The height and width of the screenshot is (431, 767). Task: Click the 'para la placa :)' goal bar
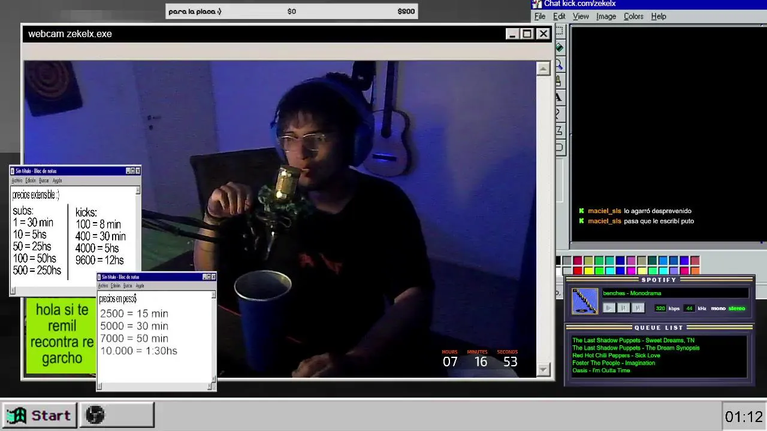pos(292,11)
